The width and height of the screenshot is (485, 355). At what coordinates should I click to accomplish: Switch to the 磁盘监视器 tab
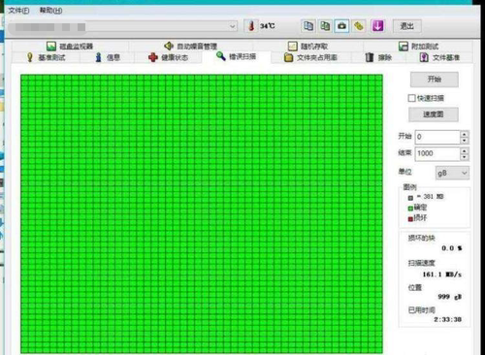click(x=70, y=47)
